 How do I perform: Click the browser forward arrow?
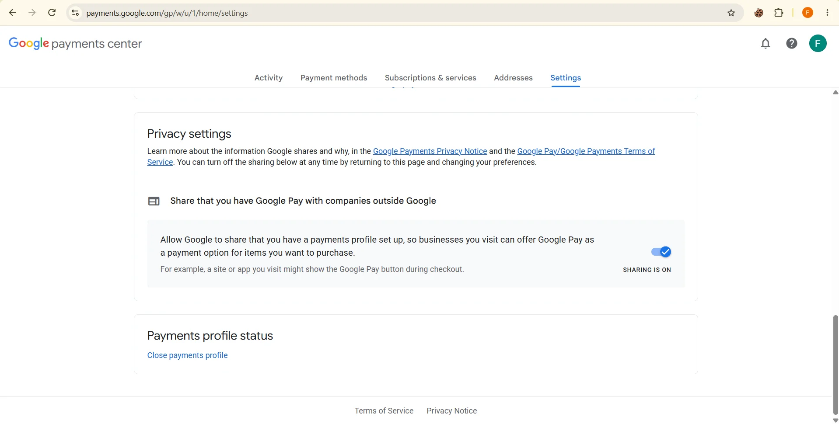click(32, 13)
